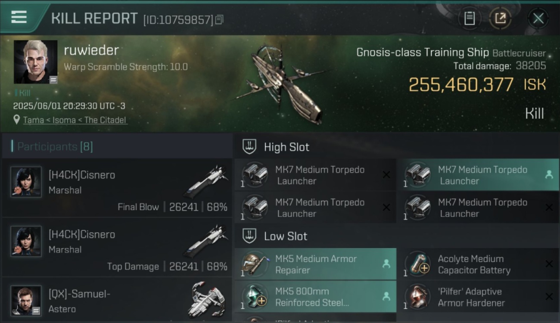Click the clipboard notes icon
The image size is (560, 323).
click(469, 19)
